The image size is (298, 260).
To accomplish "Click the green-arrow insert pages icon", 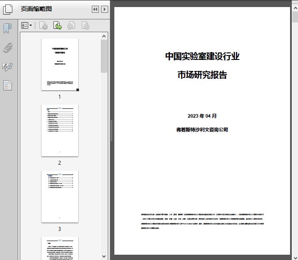I will pyautogui.click(x=57, y=26).
